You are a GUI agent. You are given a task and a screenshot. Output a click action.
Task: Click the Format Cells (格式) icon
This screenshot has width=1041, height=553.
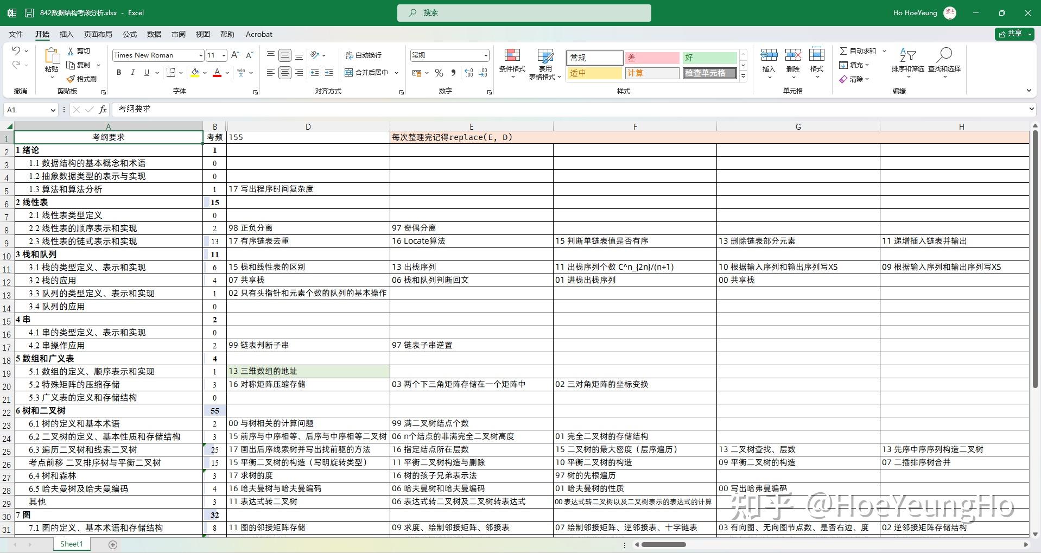[817, 54]
